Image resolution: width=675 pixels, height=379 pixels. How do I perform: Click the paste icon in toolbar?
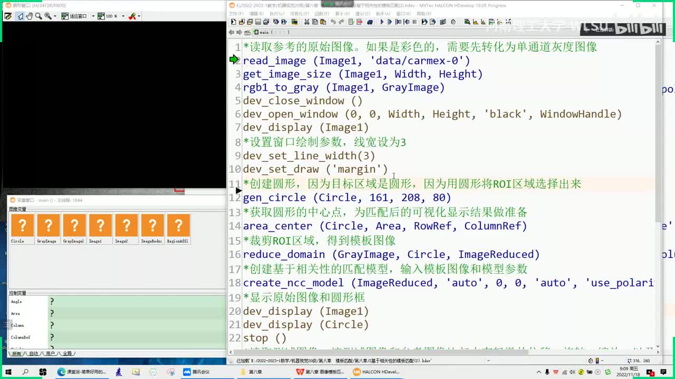323,22
